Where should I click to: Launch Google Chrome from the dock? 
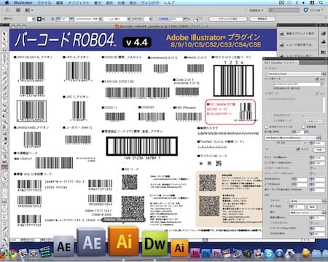click(12, 253)
